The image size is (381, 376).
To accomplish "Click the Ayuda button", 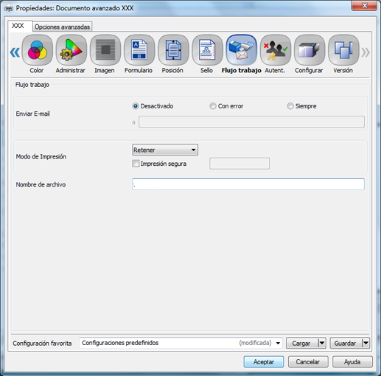I will pos(352,362).
